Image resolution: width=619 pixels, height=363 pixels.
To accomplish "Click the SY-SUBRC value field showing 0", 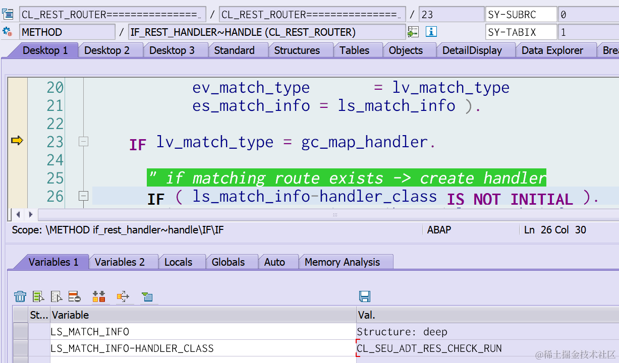I will click(x=588, y=14).
